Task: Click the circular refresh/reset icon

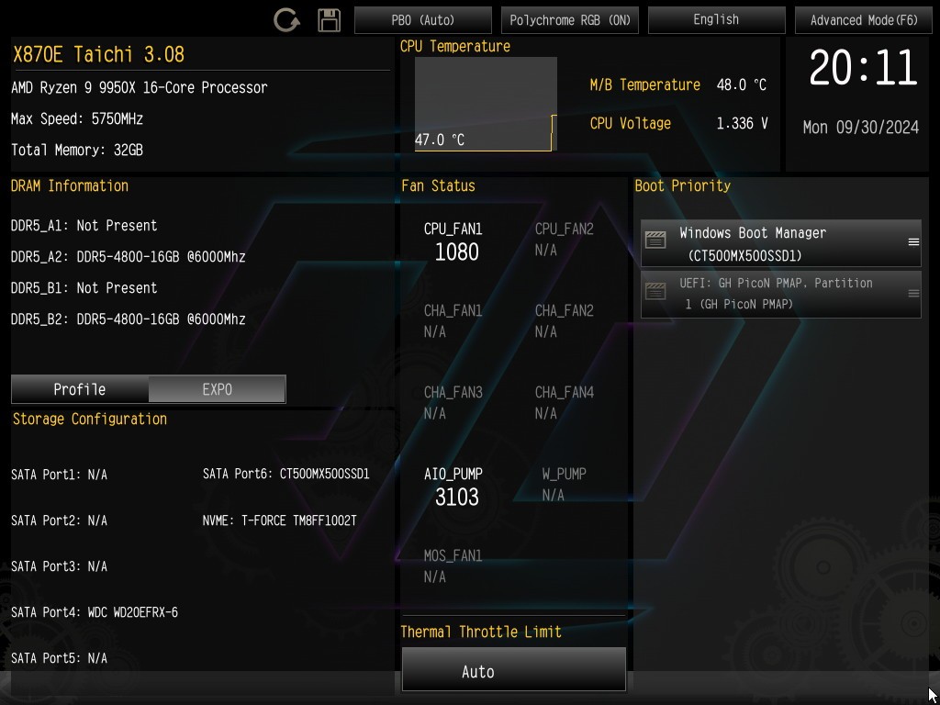Action: (286, 20)
